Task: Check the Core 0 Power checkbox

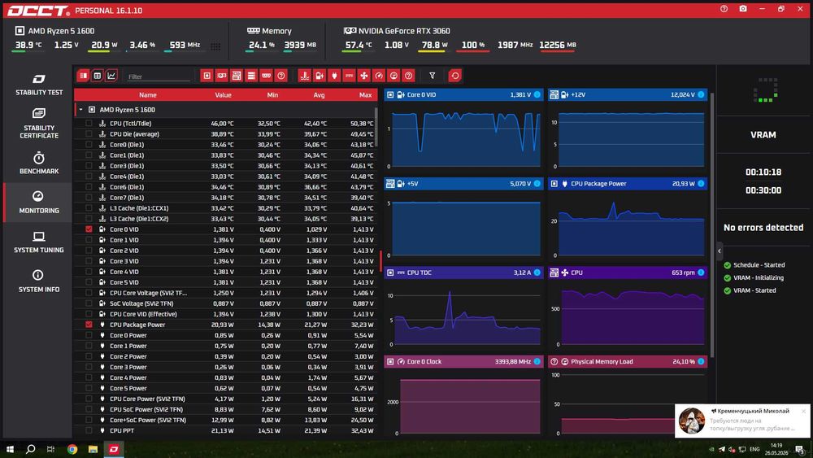Action: pyautogui.click(x=89, y=335)
